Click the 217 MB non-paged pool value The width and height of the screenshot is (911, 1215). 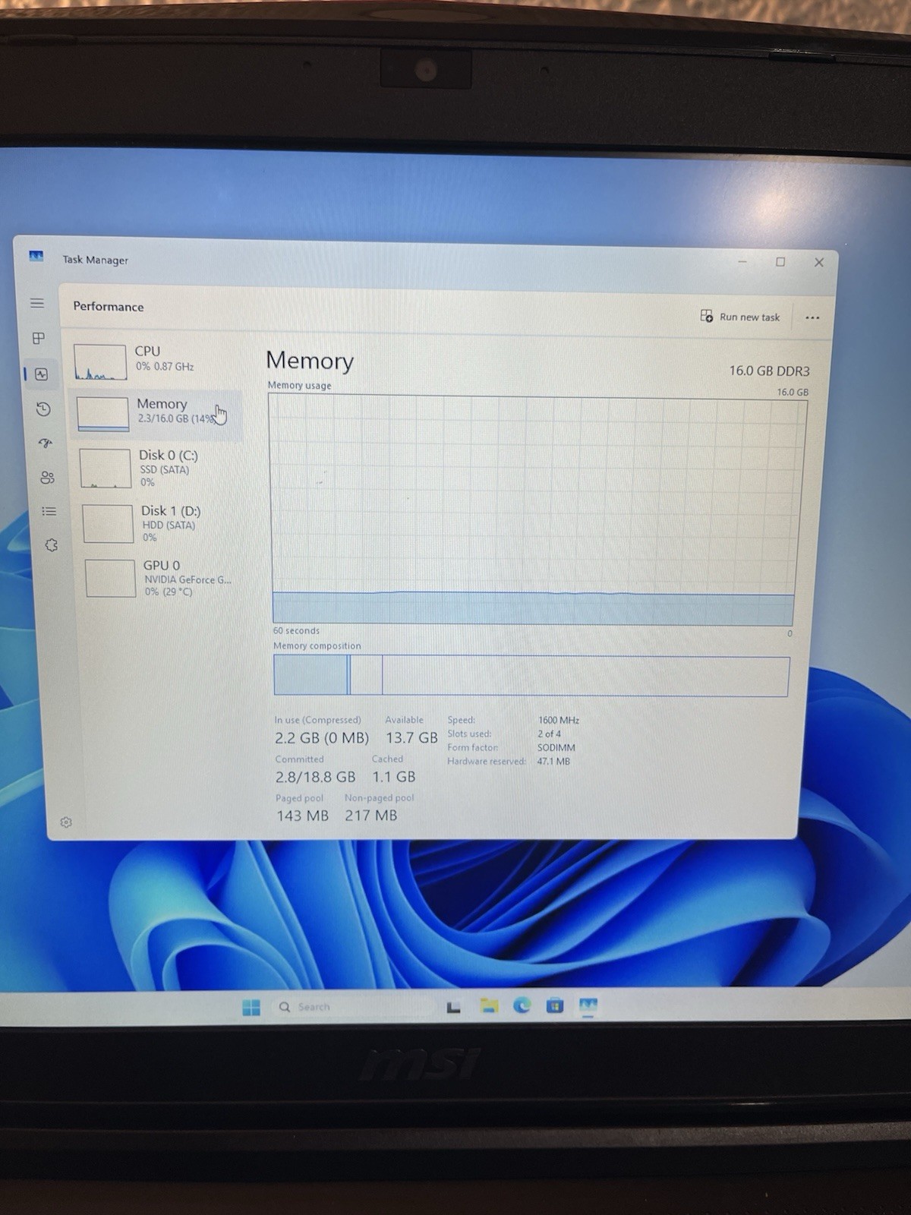coord(371,816)
